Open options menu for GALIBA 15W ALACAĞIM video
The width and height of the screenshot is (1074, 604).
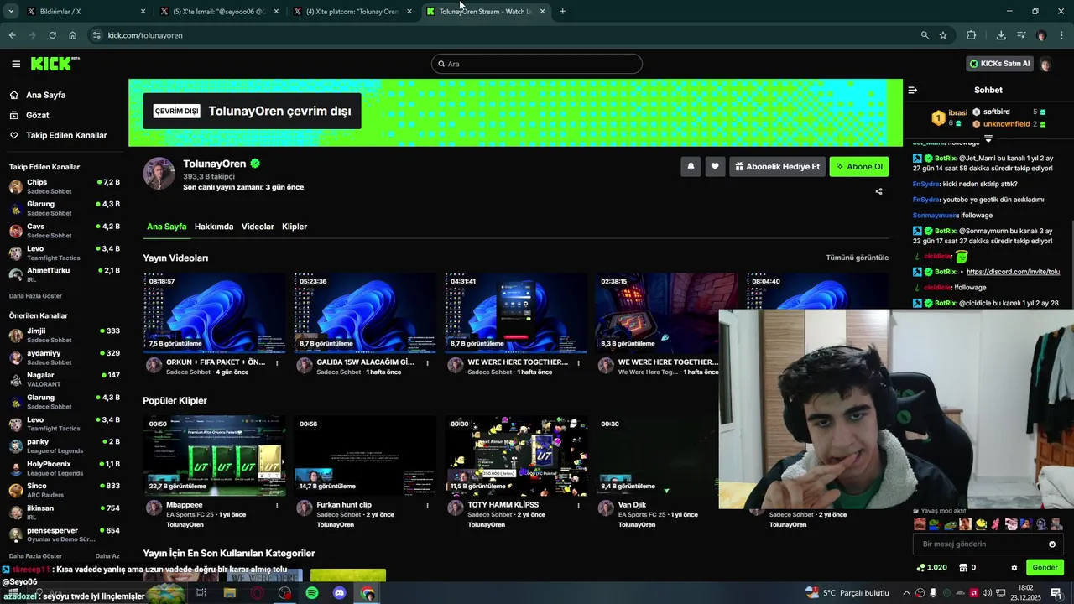point(427,363)
